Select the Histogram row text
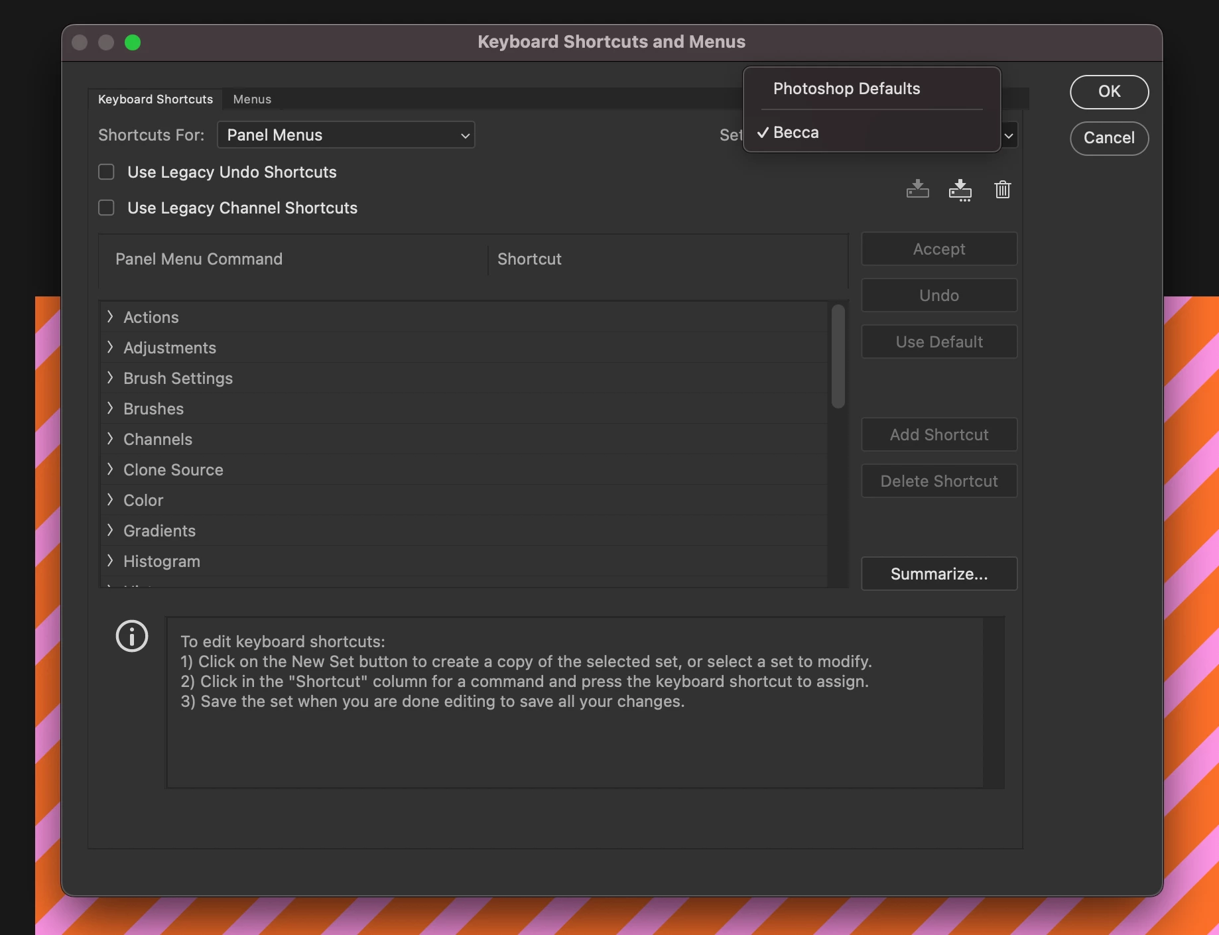The height and width of the screenshot is (935, 1219). (x=162, y=562)
